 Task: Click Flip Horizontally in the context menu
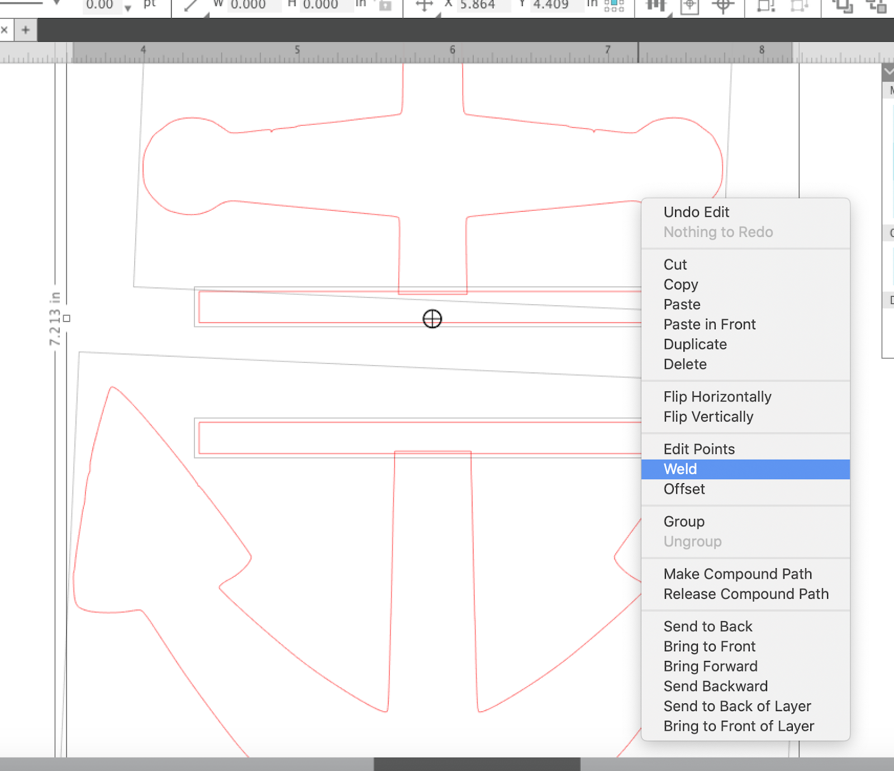pos(717,396)
